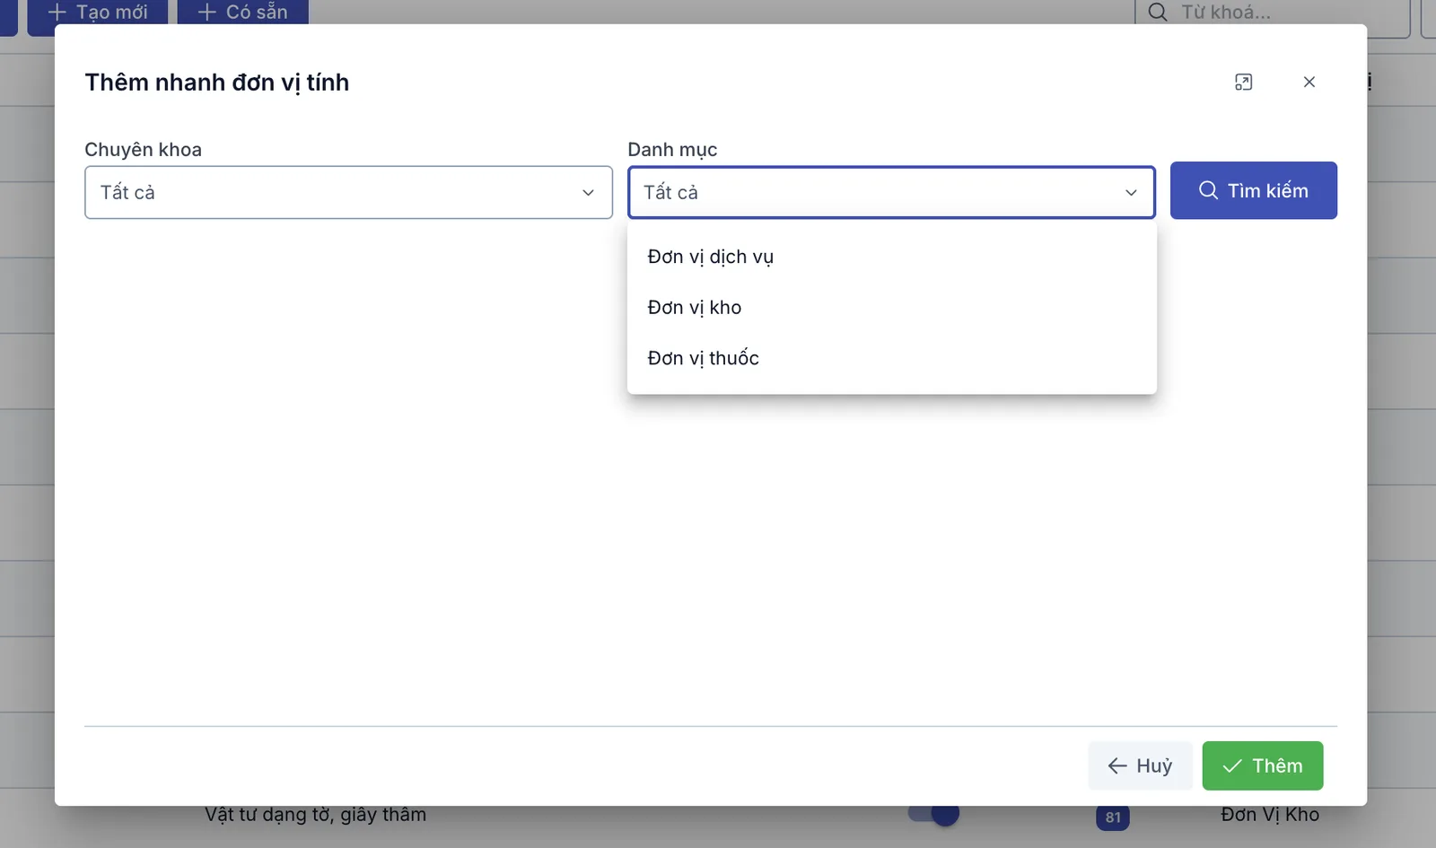Close the Thêm nhanh đơn vị tính dialog

click(x=1309, y=82)
